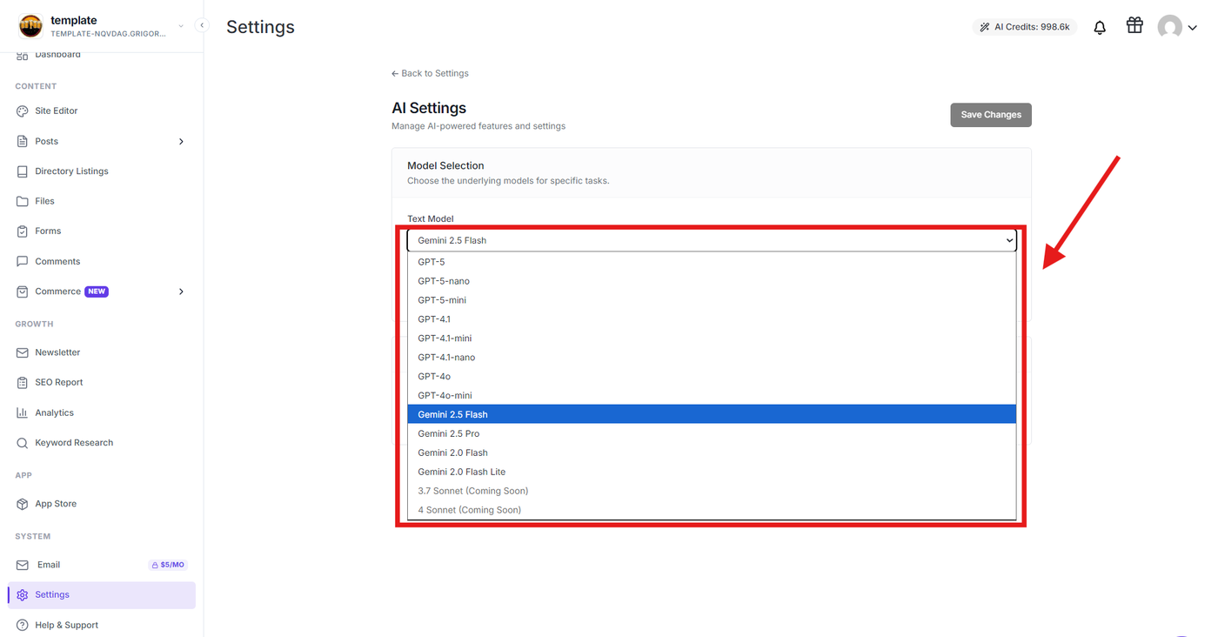Select GPT-5-mini from model list
Viewport: 1218px width, 637px height.
pos(712,300)
